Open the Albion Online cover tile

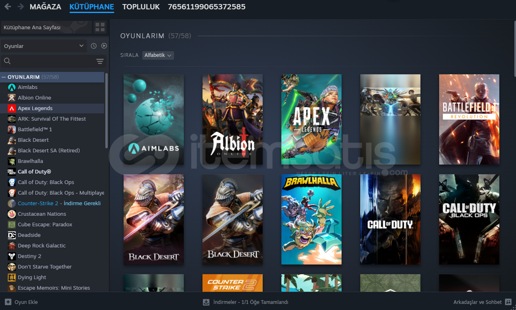233,119
